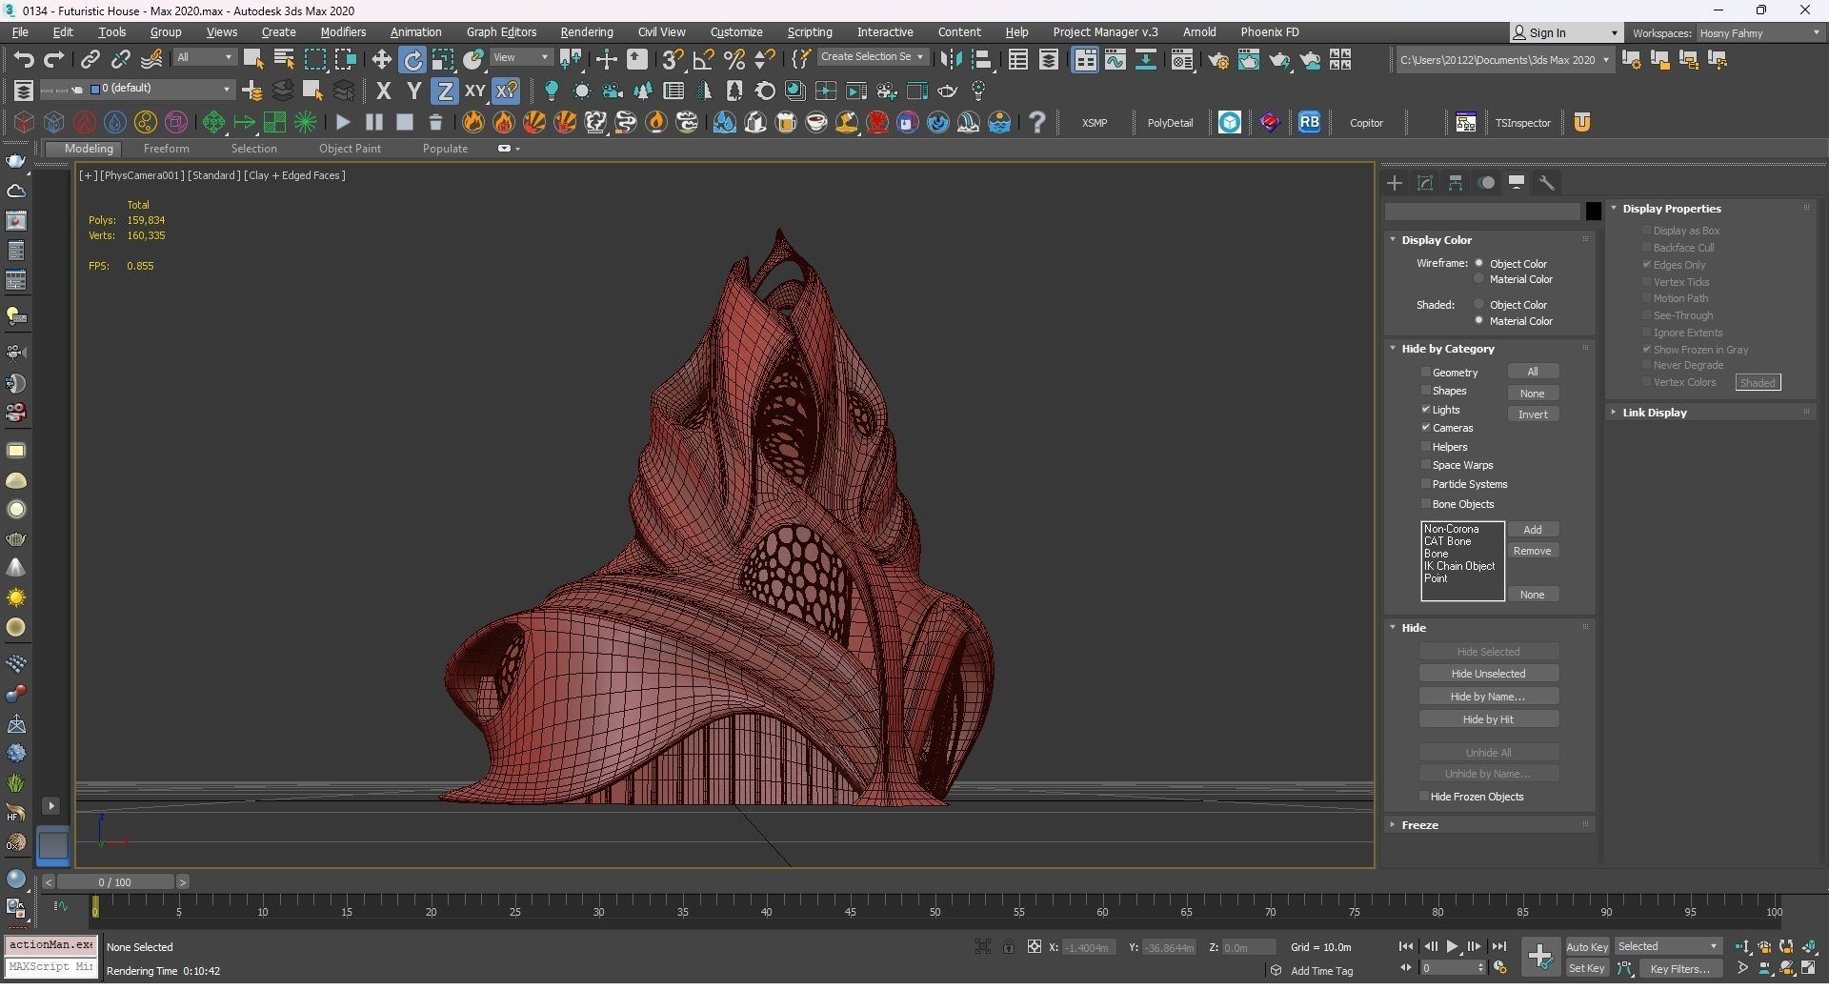Open the Workspaces dropdown
Screen dimensions: 1829x991
click(1759, 33)
